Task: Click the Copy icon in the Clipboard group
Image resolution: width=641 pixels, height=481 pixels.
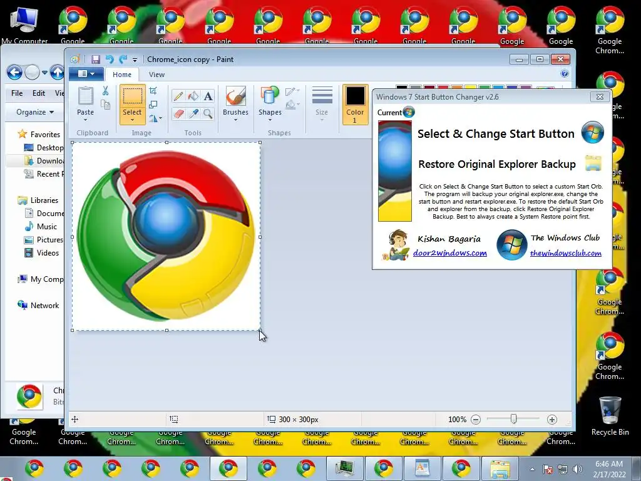Action: pos(105,105)
